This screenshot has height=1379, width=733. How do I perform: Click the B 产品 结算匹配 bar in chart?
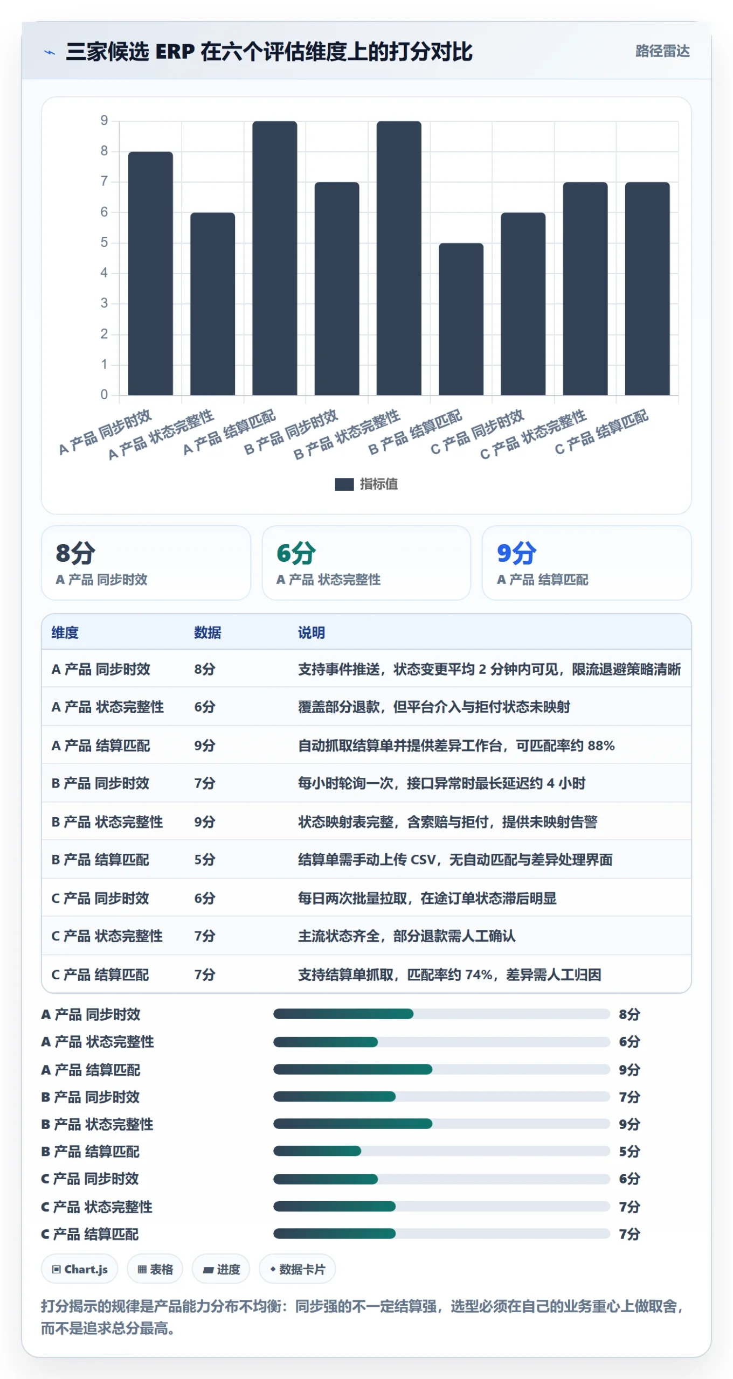(461, 319)
